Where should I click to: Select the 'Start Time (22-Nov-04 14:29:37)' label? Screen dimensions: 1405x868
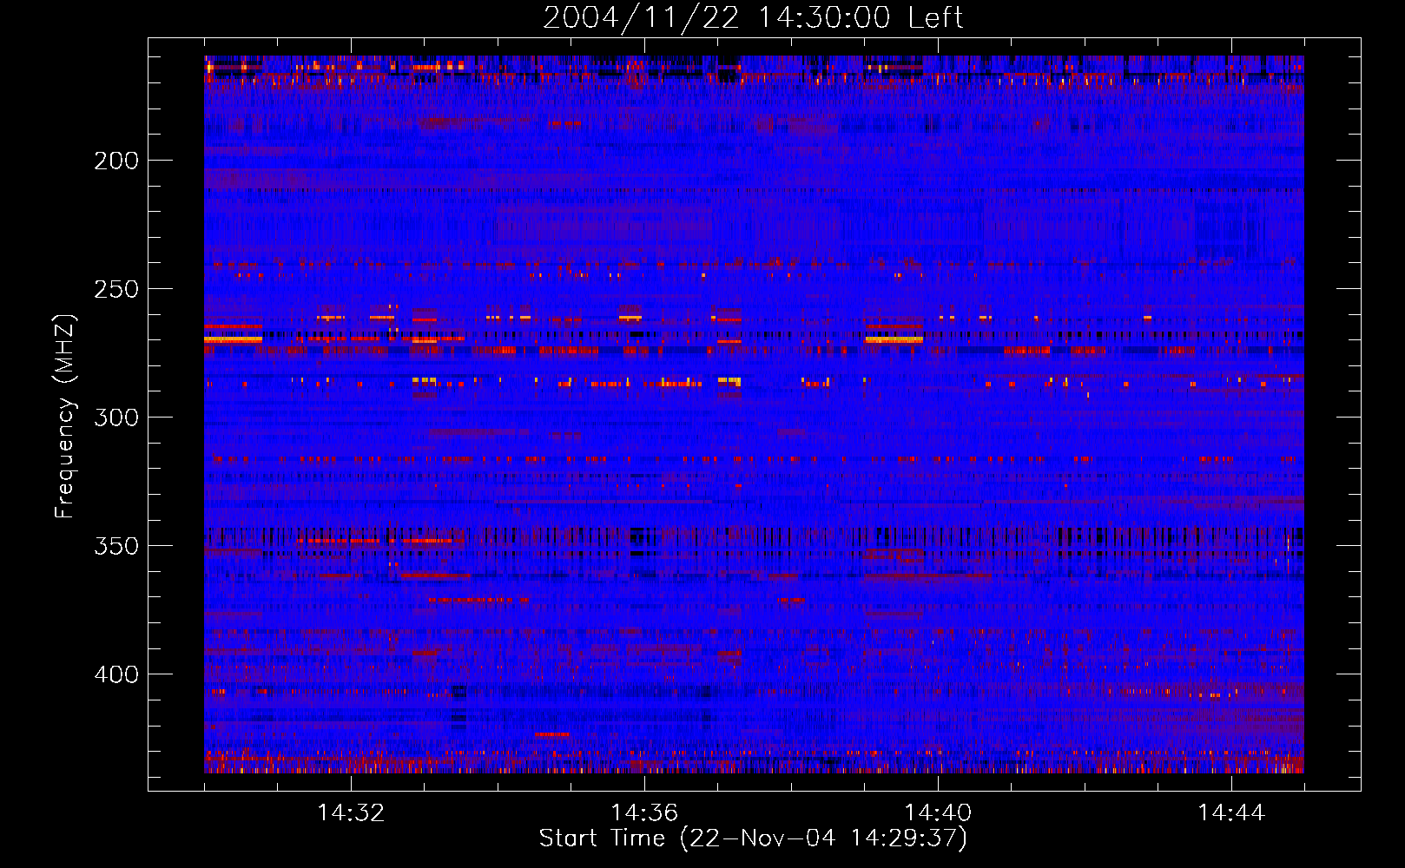tap(753, 838)
